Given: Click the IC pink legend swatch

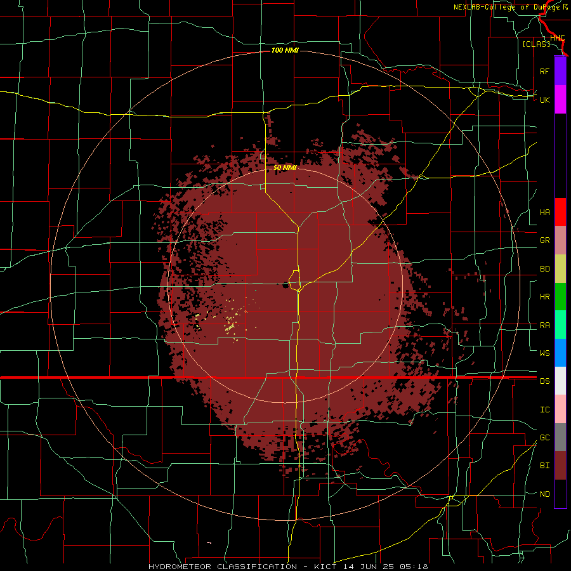Looking at the screenshot, I should coord(560,409).
